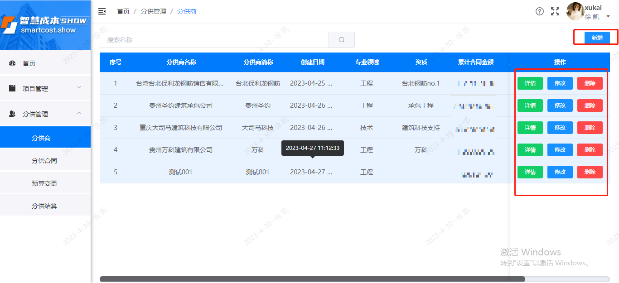Open 详情 for 台湾台北保利龙 row
The image size is (619, 283).
pos(530,83)
